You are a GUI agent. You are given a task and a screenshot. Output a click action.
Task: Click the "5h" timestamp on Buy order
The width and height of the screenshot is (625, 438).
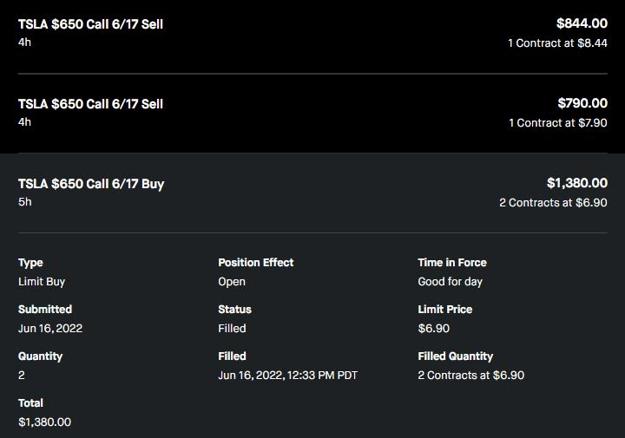tap(25, 202)
